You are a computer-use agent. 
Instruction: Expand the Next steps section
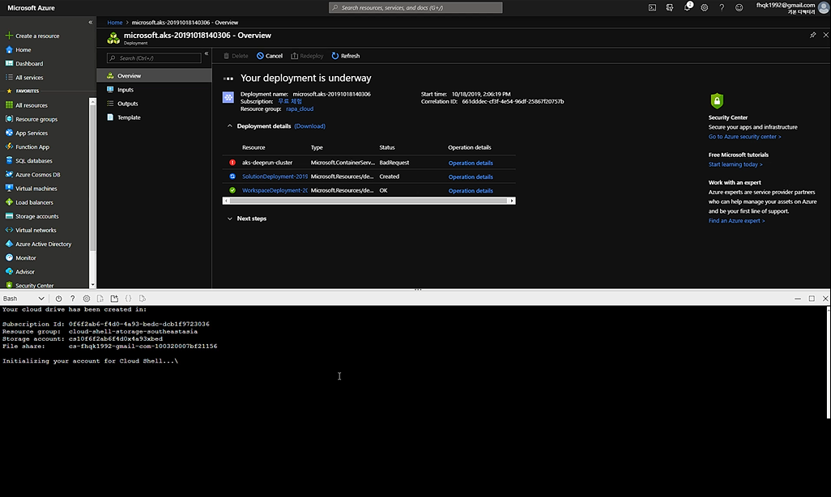[x=229, y=219]
